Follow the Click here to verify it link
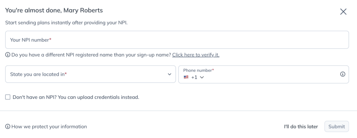Viewport: 357px width, 138px height. tap(196, 55)
